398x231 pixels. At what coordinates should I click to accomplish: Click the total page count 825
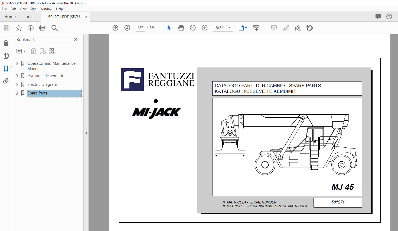[x=152, y=28]
